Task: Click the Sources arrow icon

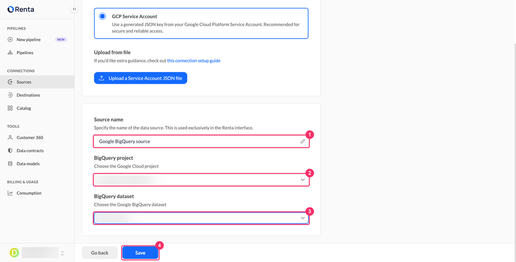Action: (10, 82)
